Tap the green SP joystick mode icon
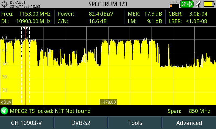The image size is (216, 129). click(187, 4)
